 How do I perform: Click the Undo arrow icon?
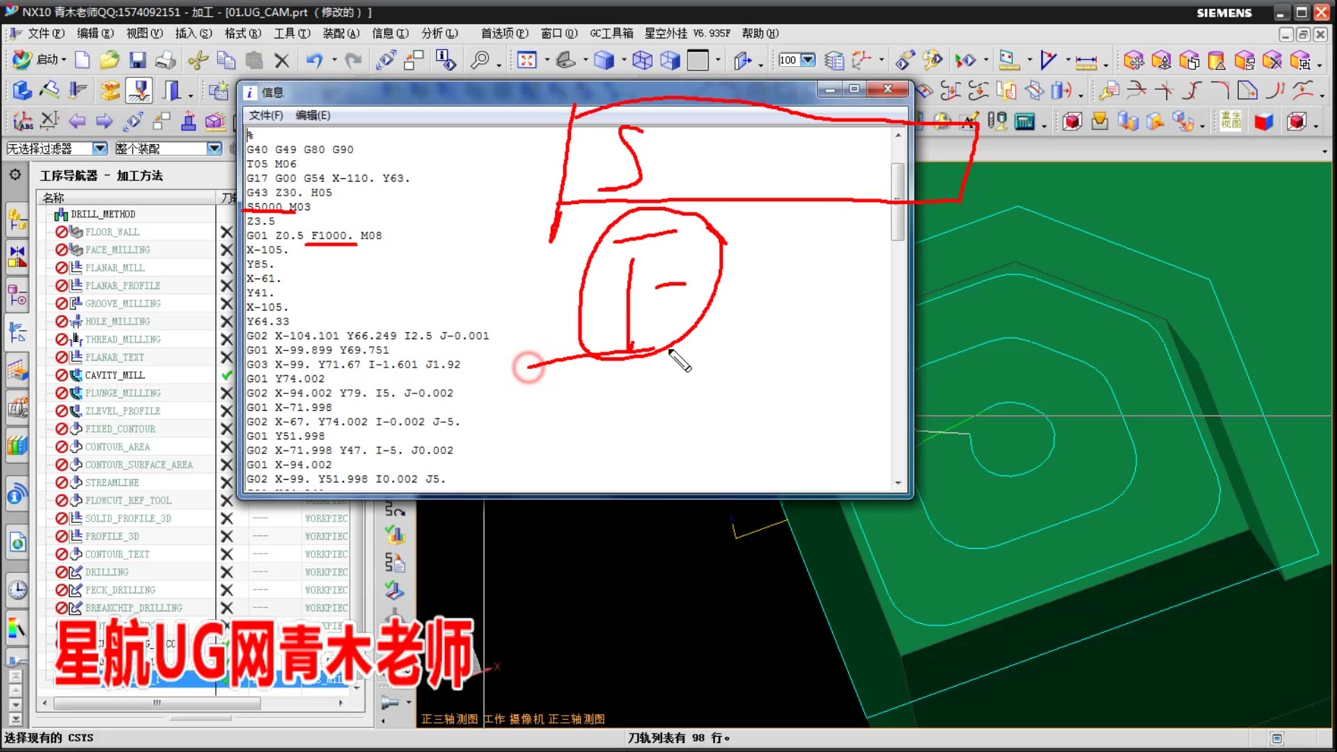click(314, 61)
